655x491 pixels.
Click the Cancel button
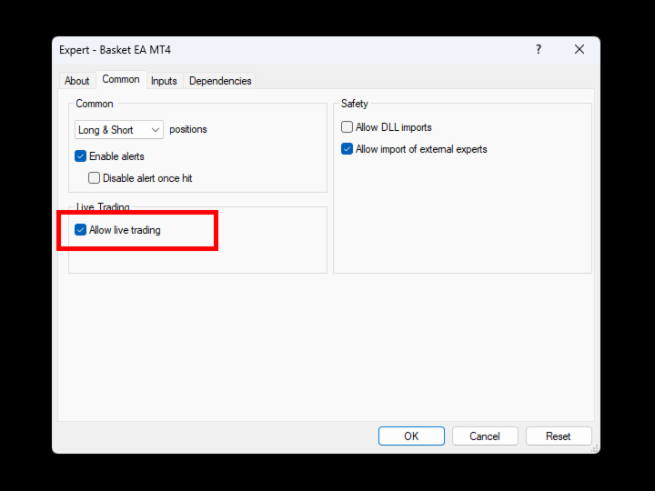pos(485,436)
